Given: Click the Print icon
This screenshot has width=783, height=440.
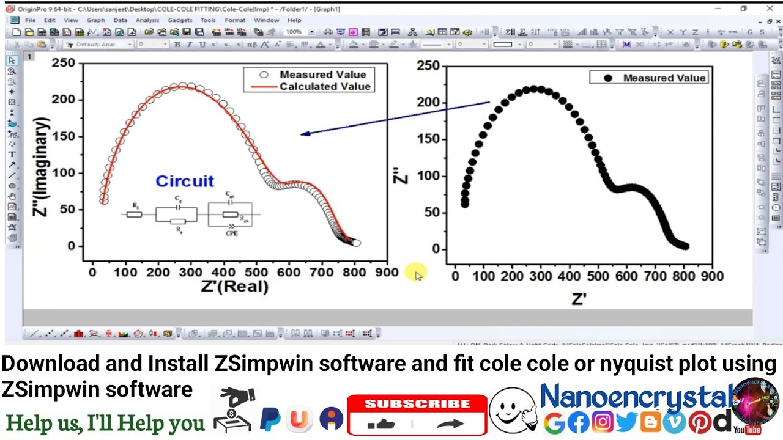Looking at the screenshot, I should (328, 32).
